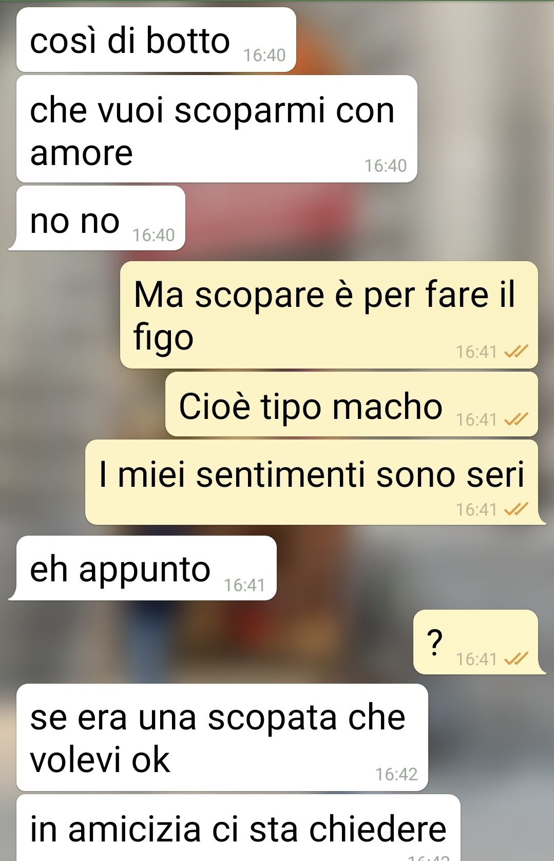Screen dimensions: 554x861
Task: Tap the 'se era una scopata che volevi ok' message
Action: pos(222,737)
